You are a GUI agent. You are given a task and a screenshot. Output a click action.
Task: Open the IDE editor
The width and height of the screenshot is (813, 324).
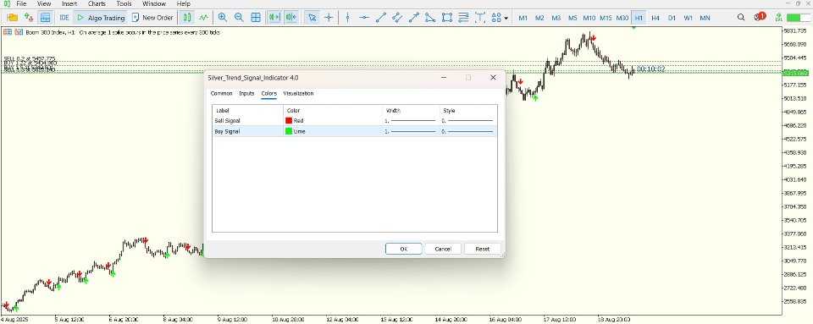(64, 18)
